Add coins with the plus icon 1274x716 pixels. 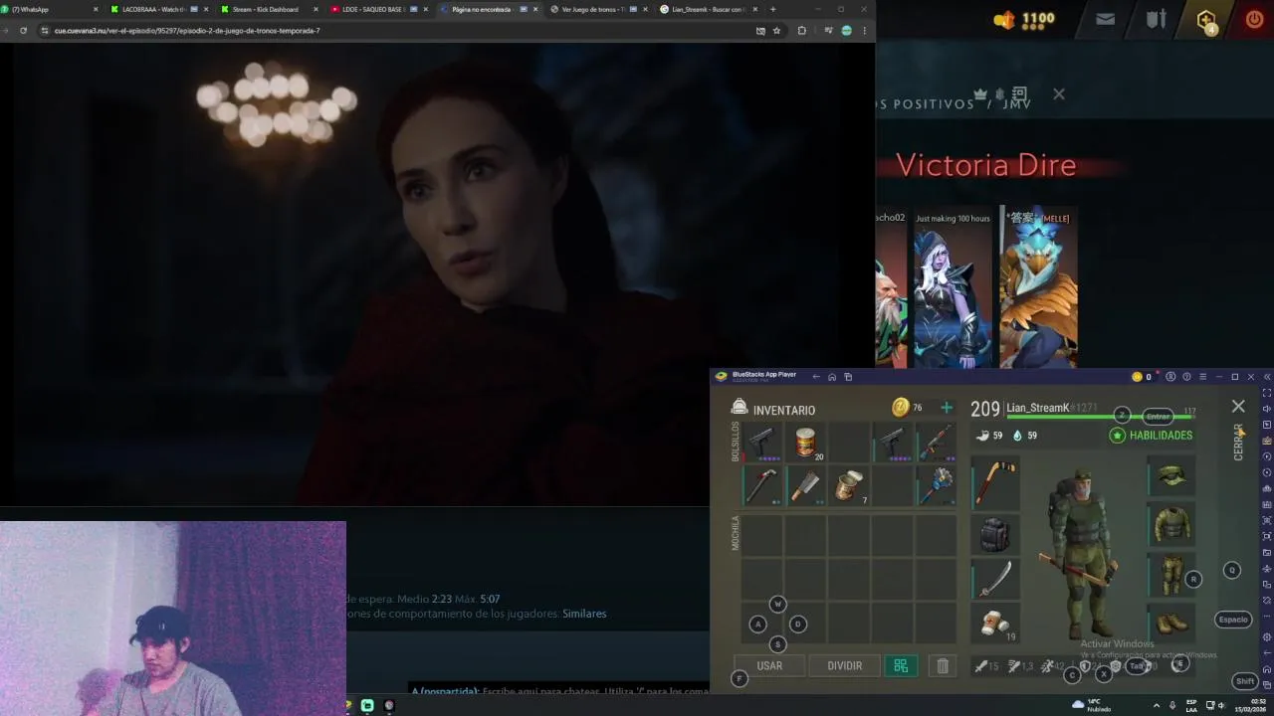click(x=947, y=408)
